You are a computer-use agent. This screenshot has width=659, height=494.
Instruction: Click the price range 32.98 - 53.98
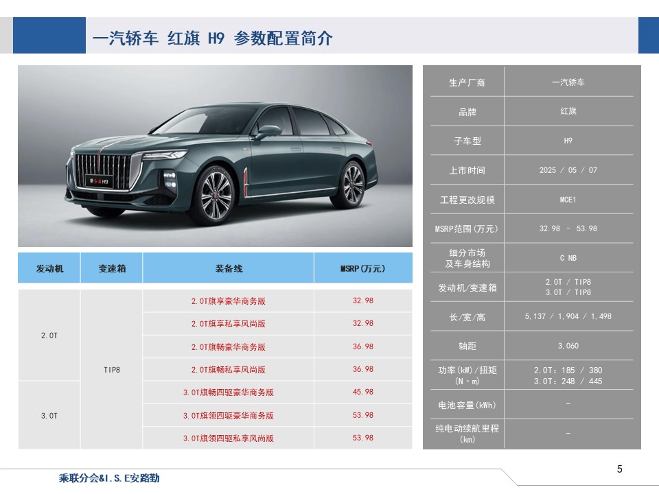coord(568,228)
